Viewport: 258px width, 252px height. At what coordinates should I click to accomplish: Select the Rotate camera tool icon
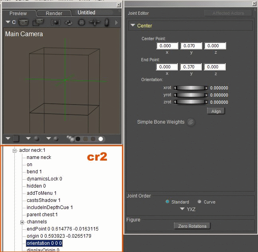(x=68, y=22)
